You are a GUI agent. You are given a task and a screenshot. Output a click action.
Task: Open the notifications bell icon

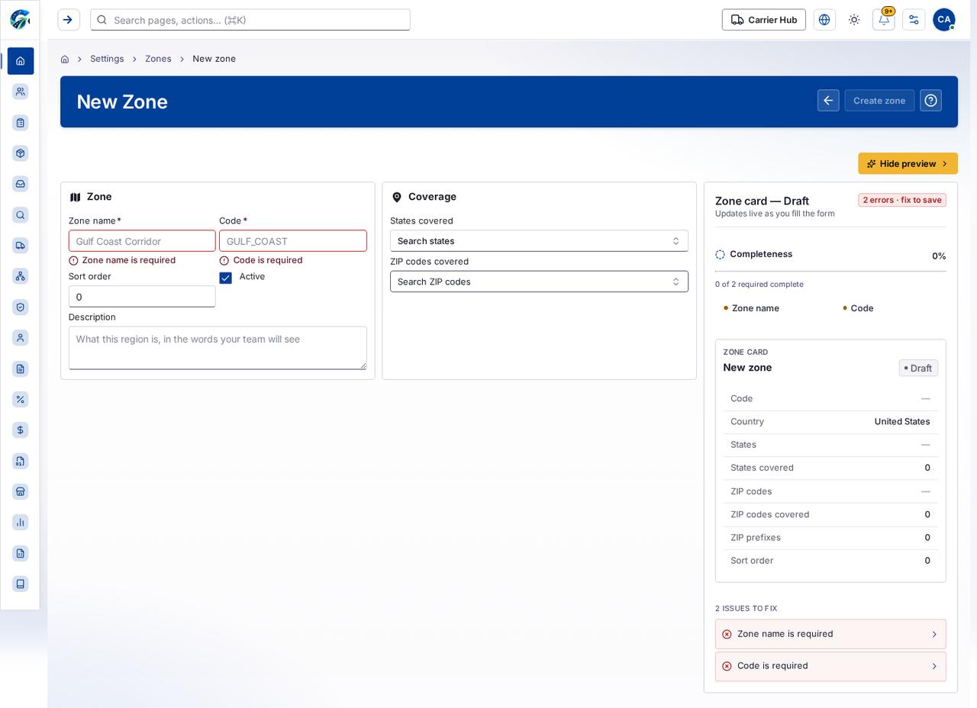884,20
